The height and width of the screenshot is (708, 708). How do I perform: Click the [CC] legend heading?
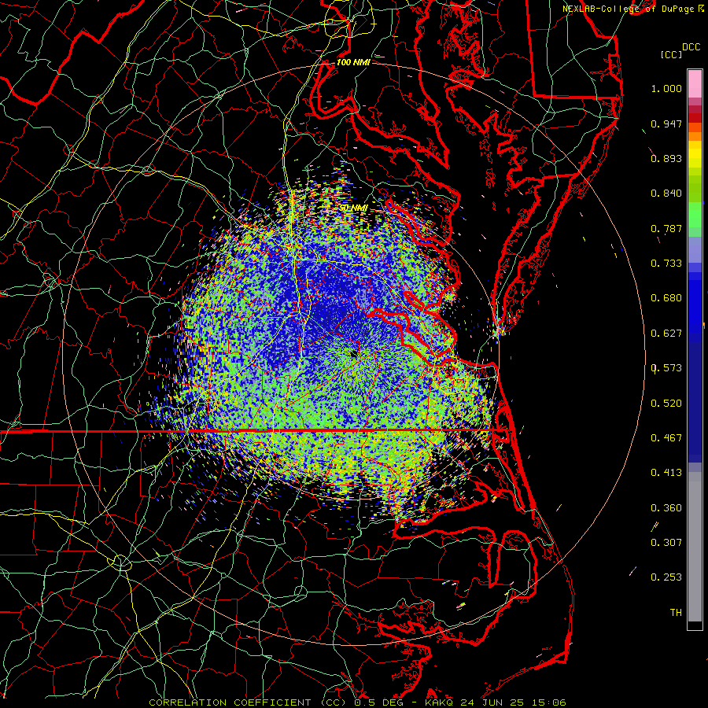[x=671, y=54]
